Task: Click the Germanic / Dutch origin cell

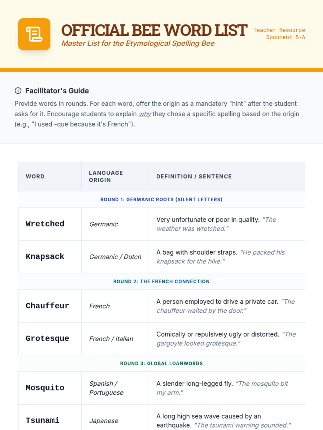Action: (x=115, y=257)
